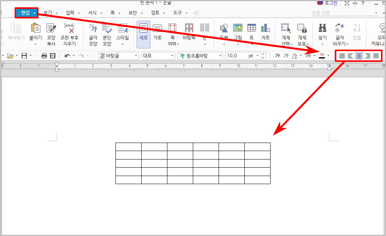The width and height of the screenshot is (386, 236).
Task: Click the 스타일 (Style) icon
Action: [x=123, y=28]
